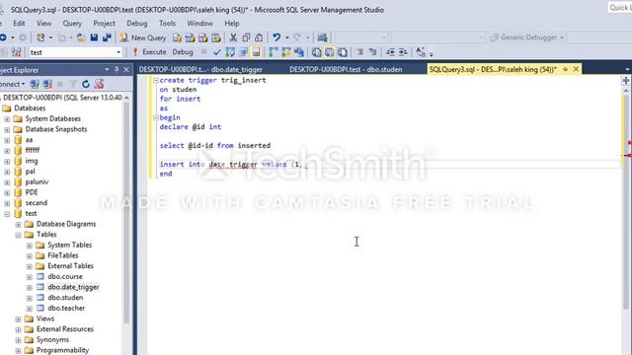Open the Help menu
Image resolution: width=632 pixels, height=355 pixels.
(232, 24)
